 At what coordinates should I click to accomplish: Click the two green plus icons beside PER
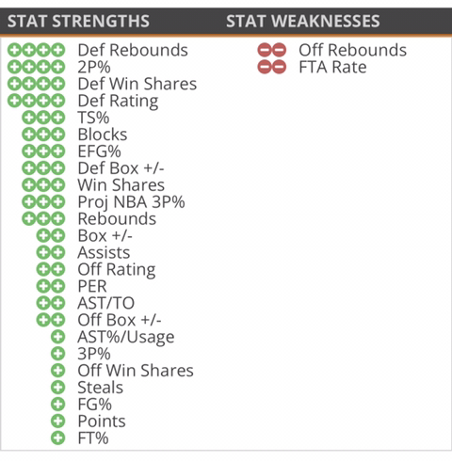(51, 286)
